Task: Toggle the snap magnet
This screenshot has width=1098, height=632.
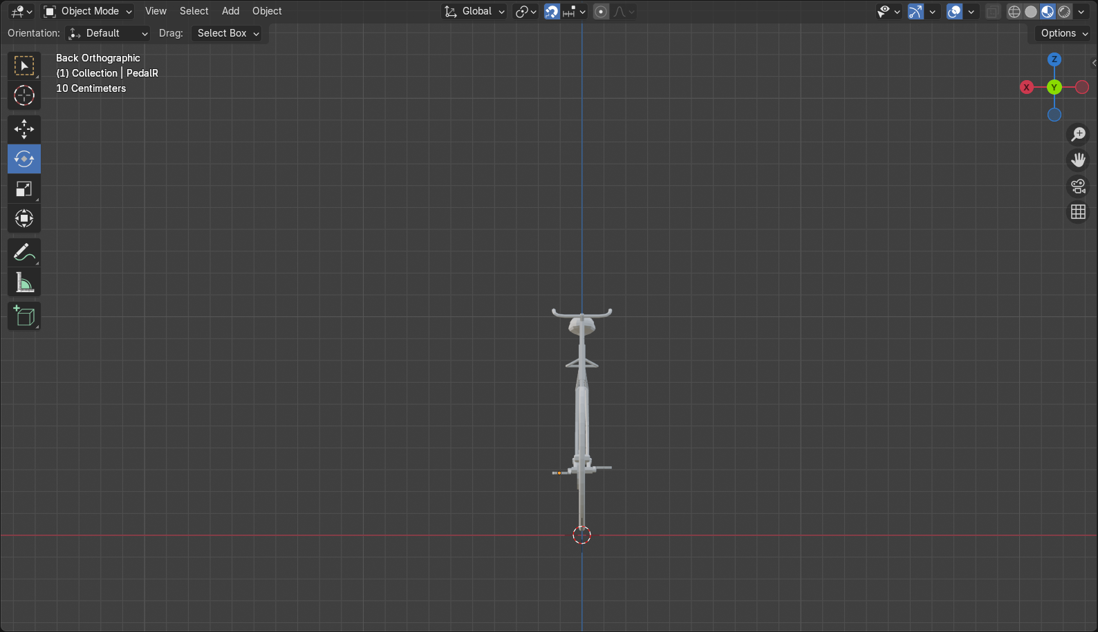Action: point(552,11)
